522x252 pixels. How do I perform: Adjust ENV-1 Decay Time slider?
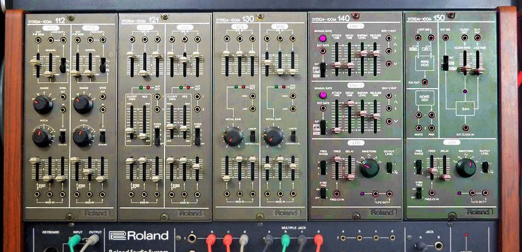[x=350, y=65]
